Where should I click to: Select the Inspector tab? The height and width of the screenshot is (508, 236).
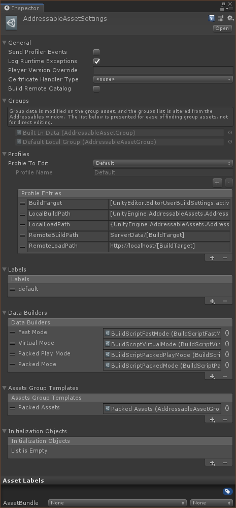click(x=22, y=8)
